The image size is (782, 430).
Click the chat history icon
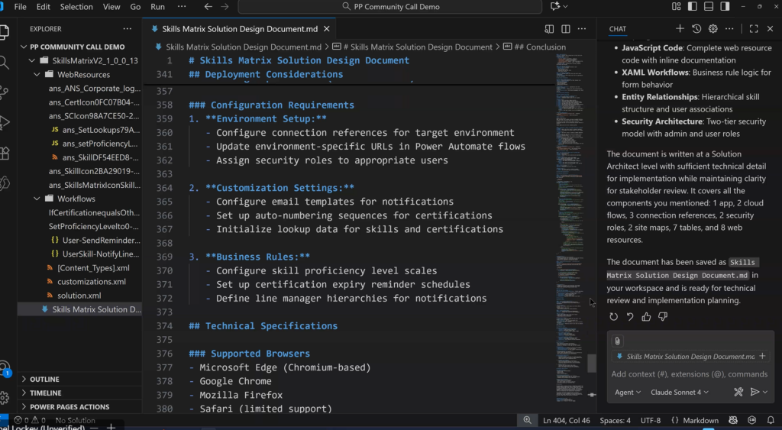(x=696, y=29)
